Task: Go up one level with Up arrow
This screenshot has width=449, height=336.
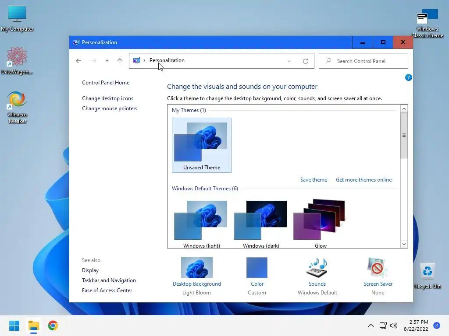Action: click(120, 60)
